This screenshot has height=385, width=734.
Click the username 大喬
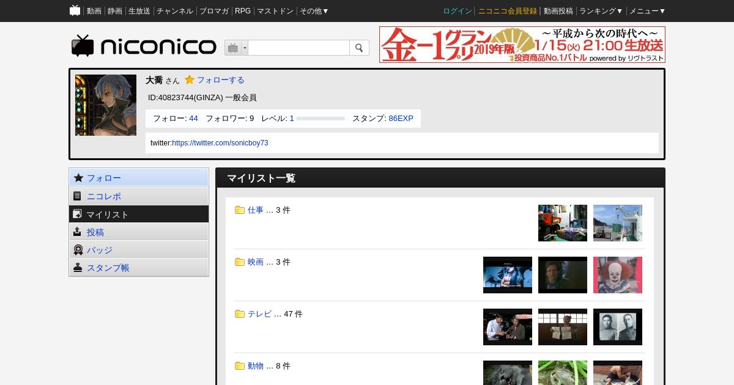[x=154, y=80]
